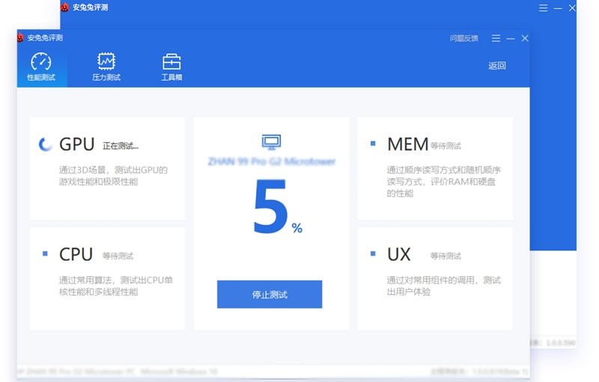Open hamburger menu of back window

pos(544,8)
